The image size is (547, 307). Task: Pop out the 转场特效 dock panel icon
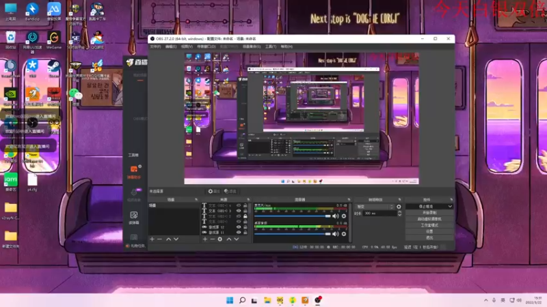click(x=400, y=199)
